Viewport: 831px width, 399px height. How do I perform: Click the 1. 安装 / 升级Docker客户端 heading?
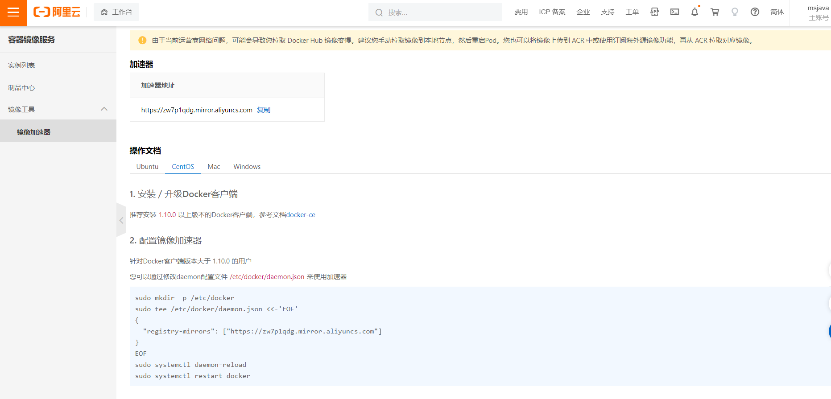[184, 194]
